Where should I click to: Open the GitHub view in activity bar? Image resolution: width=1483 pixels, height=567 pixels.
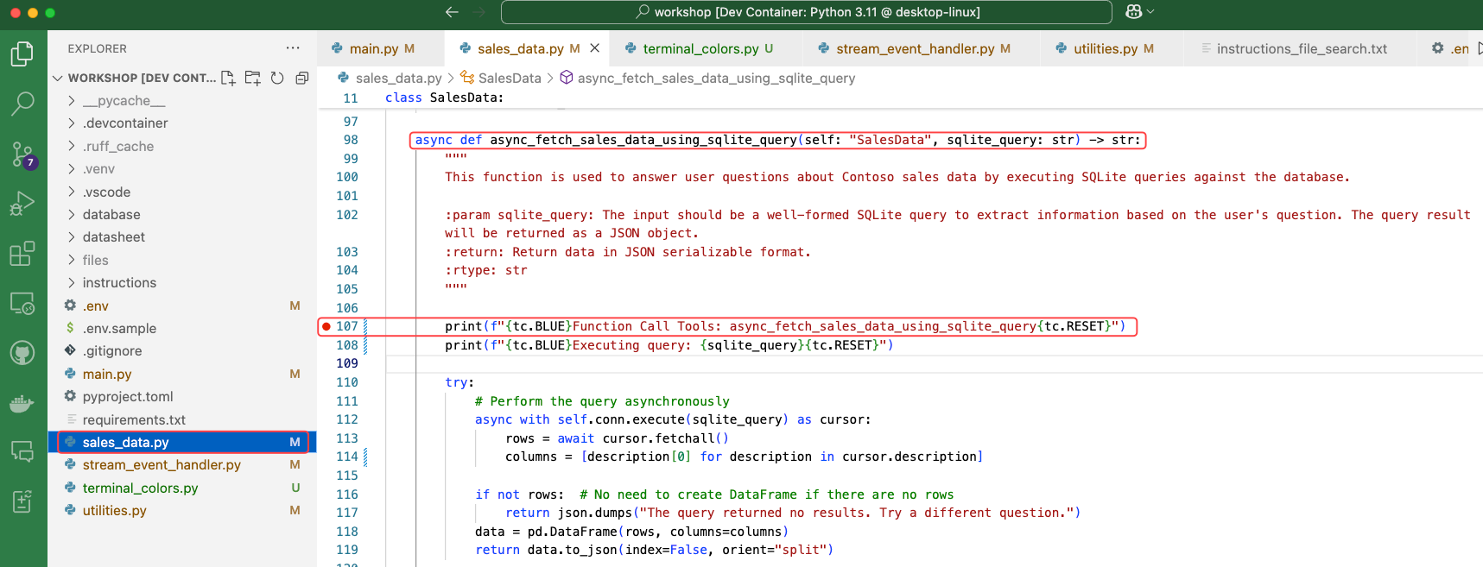(22, 353)
